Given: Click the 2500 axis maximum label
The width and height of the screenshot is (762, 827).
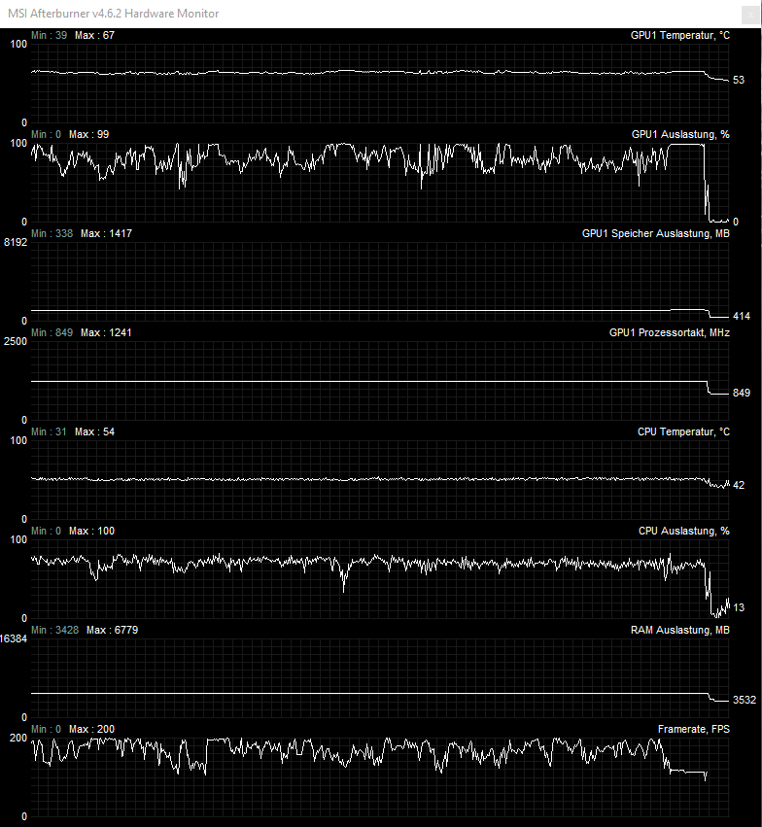Looking at the screenshot, I should pos(16,341).
